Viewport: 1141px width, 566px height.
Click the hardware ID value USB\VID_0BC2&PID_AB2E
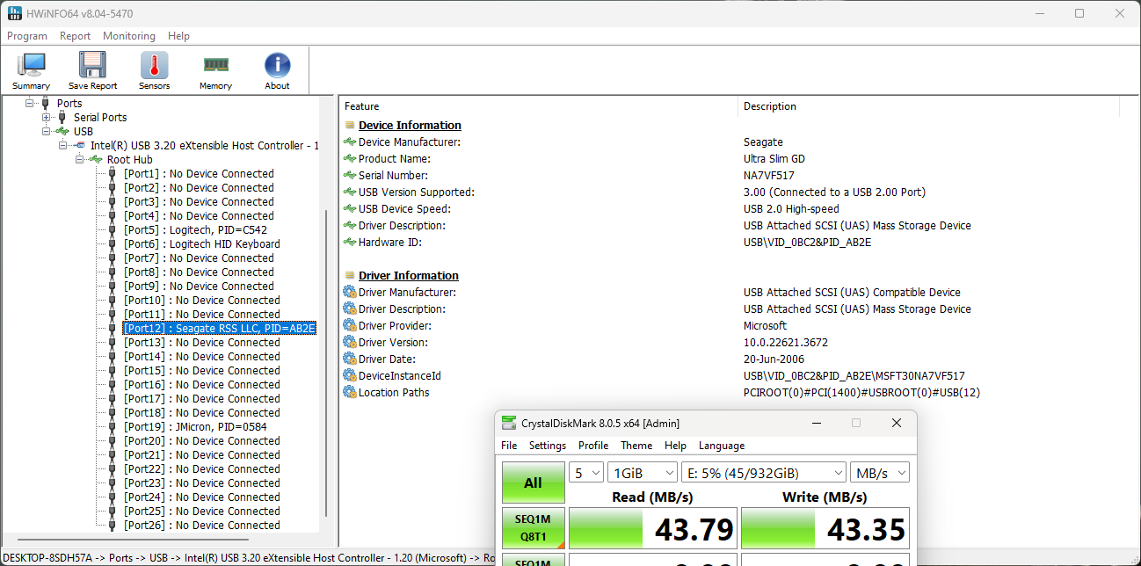pos(807,243)
